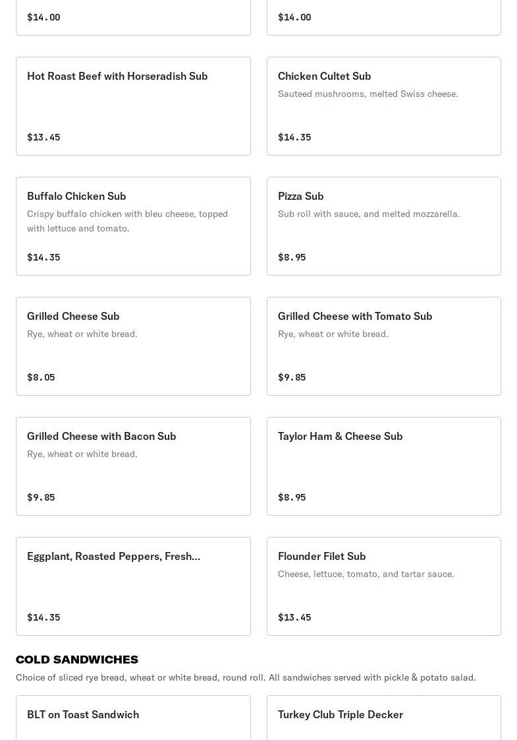Click the $13.45 price under Flounder Filet Sub

294,617
